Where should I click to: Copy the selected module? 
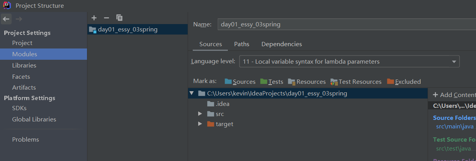pos(119,18)
